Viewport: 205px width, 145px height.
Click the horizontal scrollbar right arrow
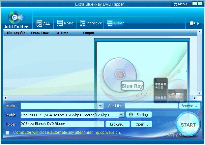pos(195,98)
